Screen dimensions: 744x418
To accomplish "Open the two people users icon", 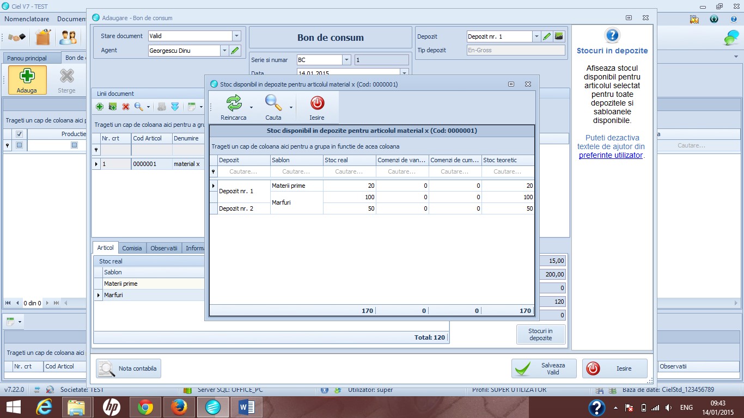I will tap(68, 38).
